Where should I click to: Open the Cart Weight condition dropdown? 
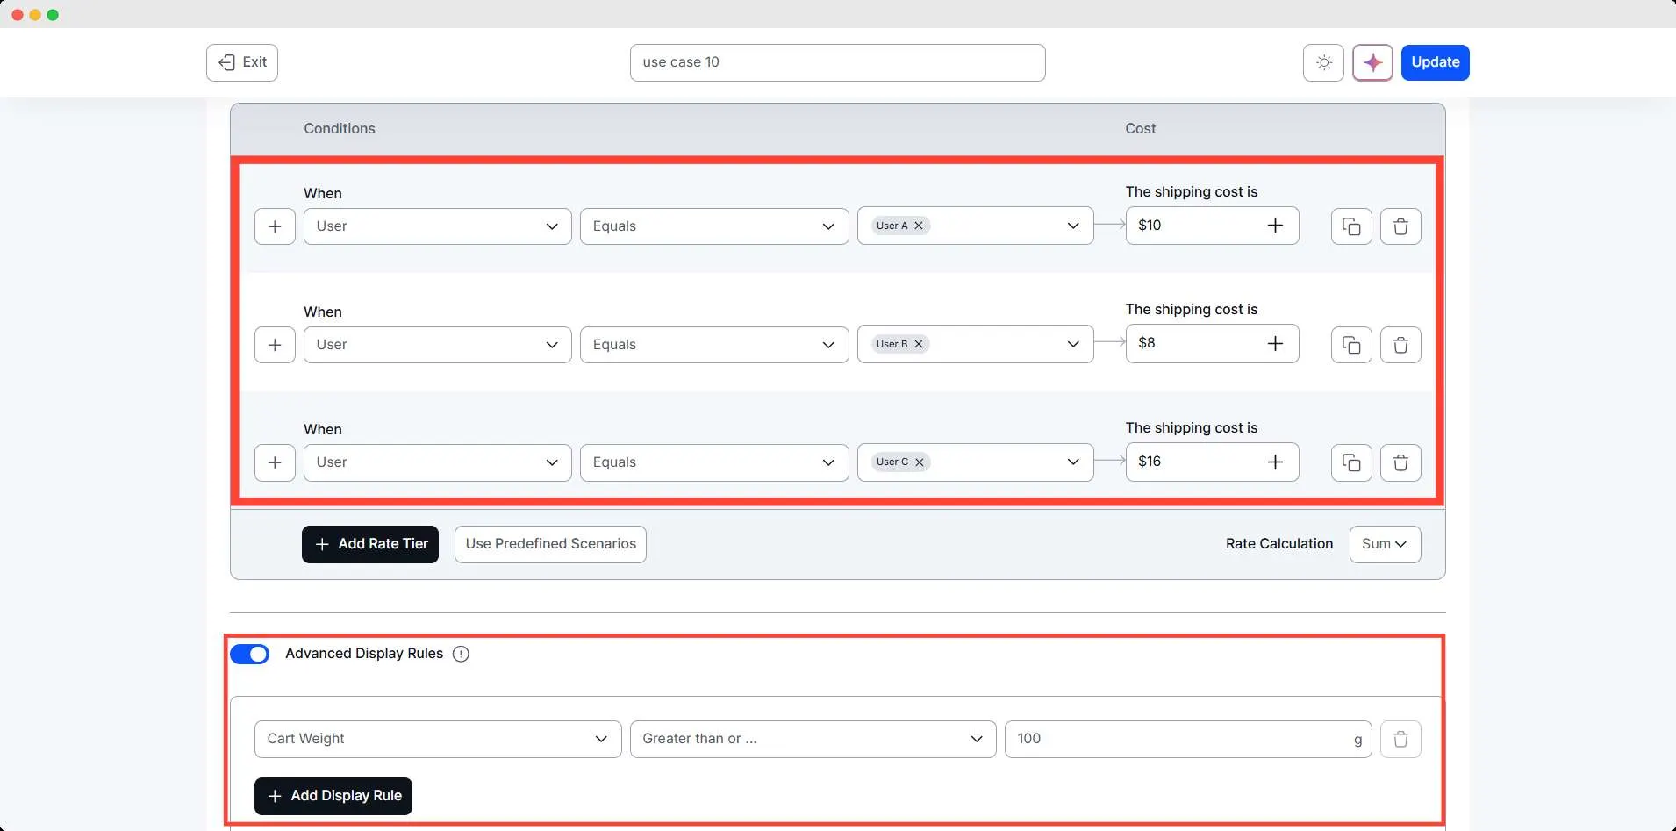[x=437, y=739]
